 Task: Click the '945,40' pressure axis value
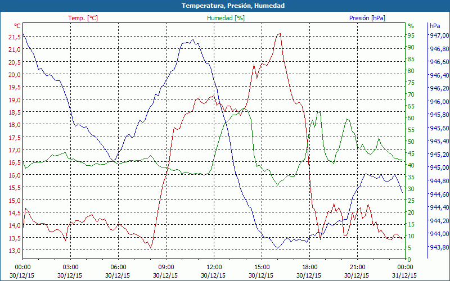pos(439,141)
